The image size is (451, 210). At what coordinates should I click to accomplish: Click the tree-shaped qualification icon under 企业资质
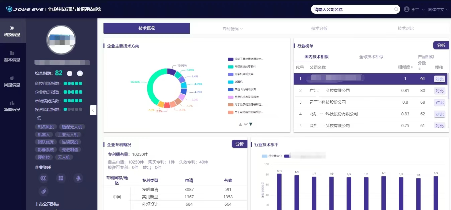(x=78, y=178)
